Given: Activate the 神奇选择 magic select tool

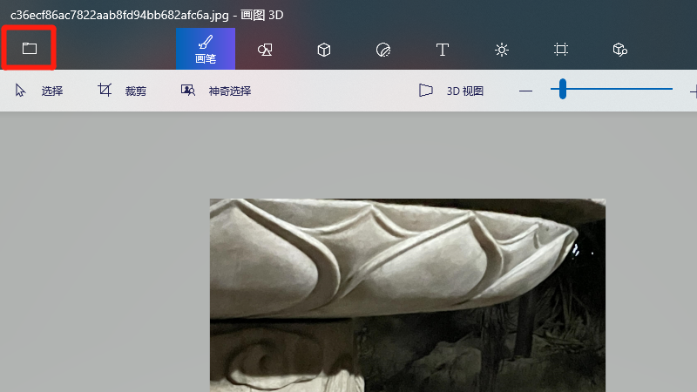Looking at the screenshot, I should 215,91.
